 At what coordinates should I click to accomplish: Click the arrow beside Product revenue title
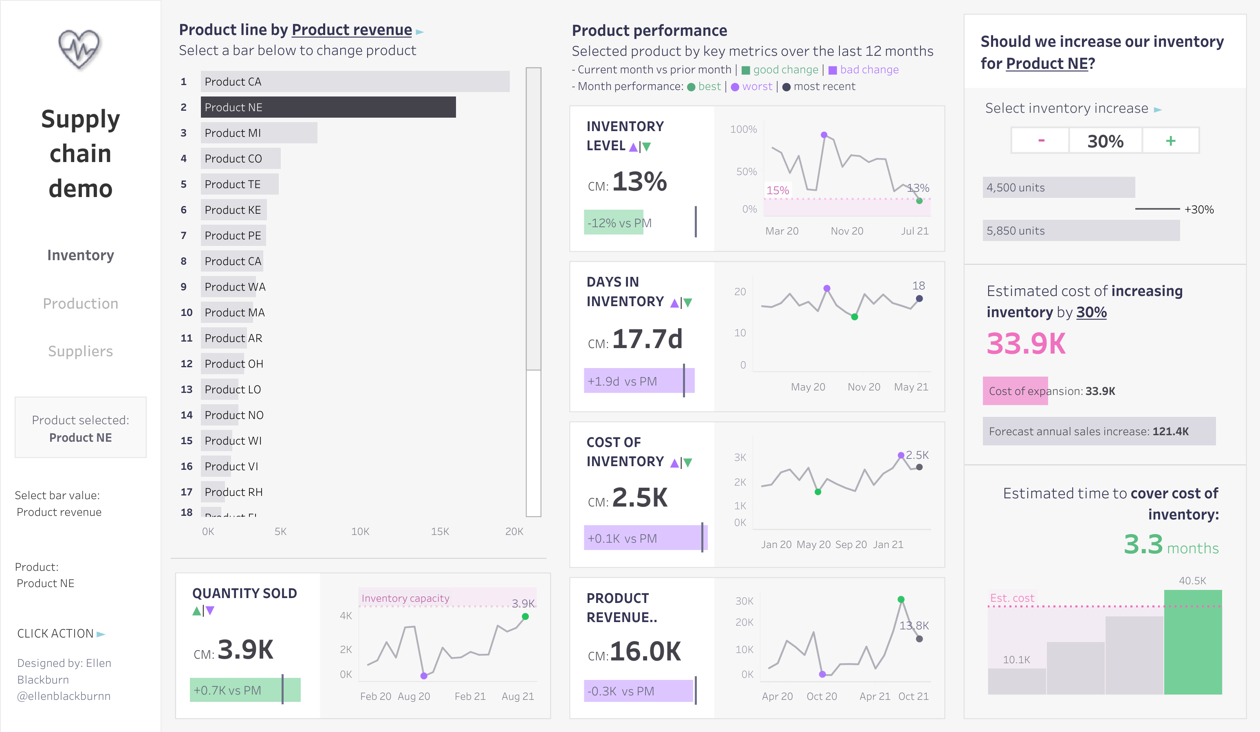(x=420, y=32)
